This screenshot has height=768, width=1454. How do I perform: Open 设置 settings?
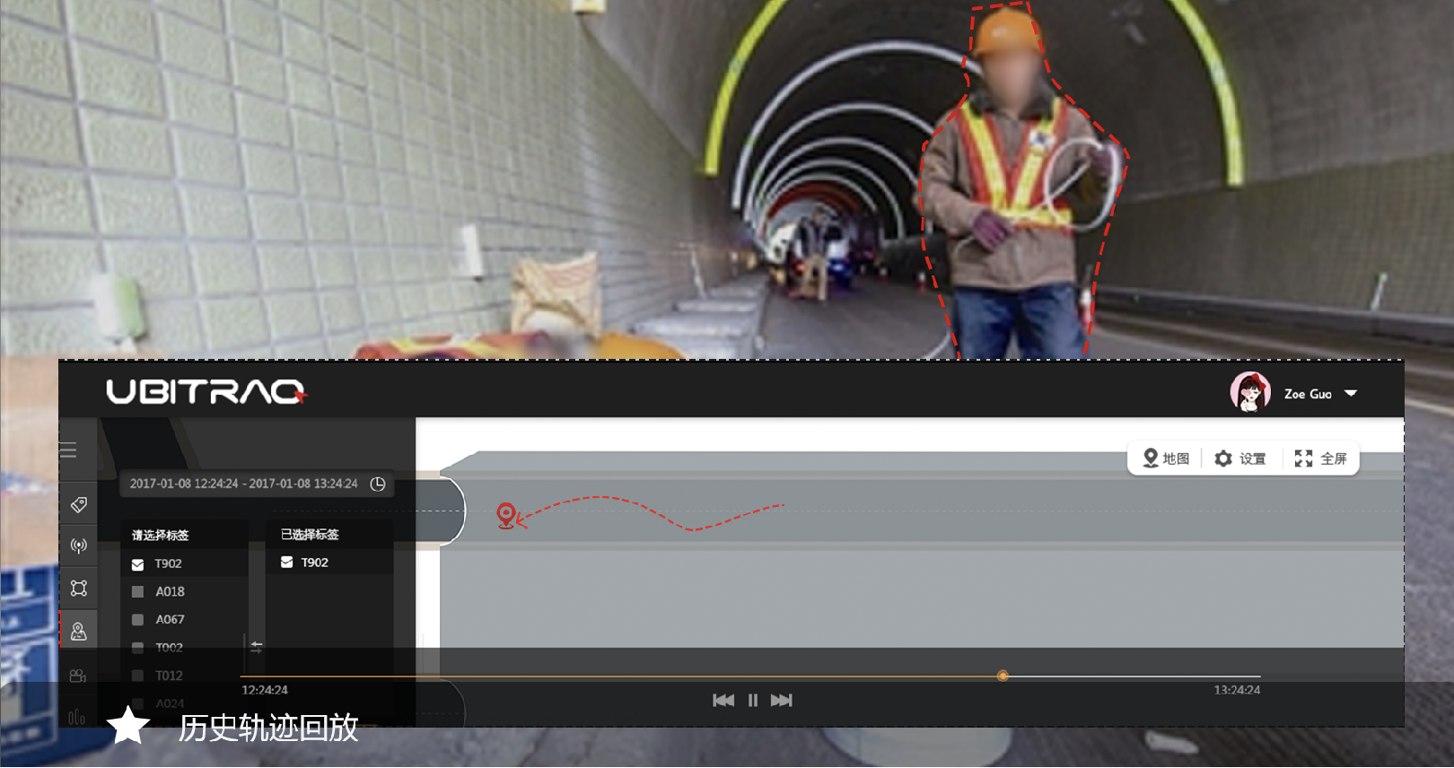pos(1240,458)
